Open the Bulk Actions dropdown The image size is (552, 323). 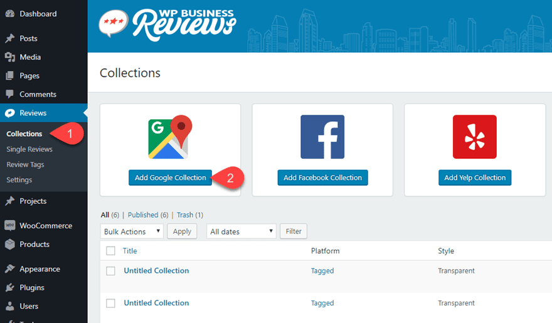click(132, 231)
